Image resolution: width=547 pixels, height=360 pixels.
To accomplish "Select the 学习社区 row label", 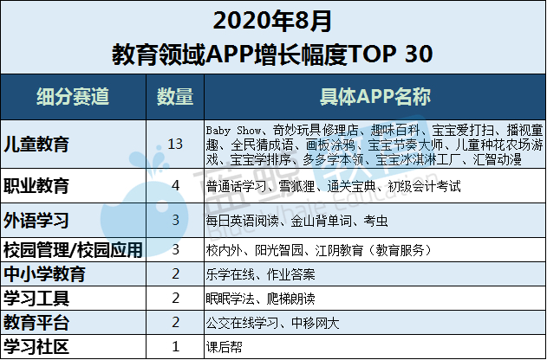I will [36, 346].
